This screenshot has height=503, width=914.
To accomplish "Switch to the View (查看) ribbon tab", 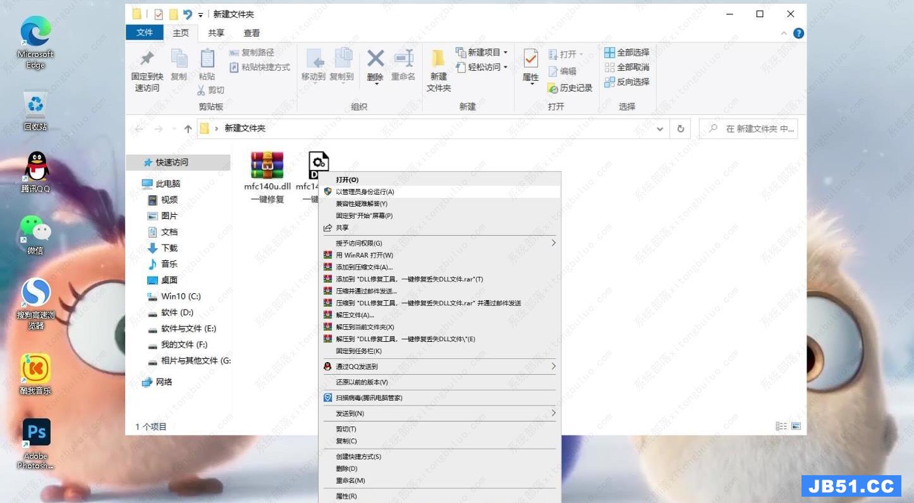I will 252,33.
